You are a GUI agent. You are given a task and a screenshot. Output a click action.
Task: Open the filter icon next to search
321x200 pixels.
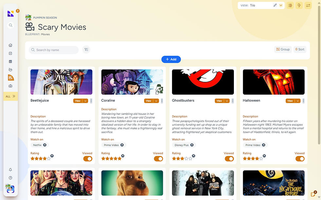pyautogui.click(x=86, y=50)
